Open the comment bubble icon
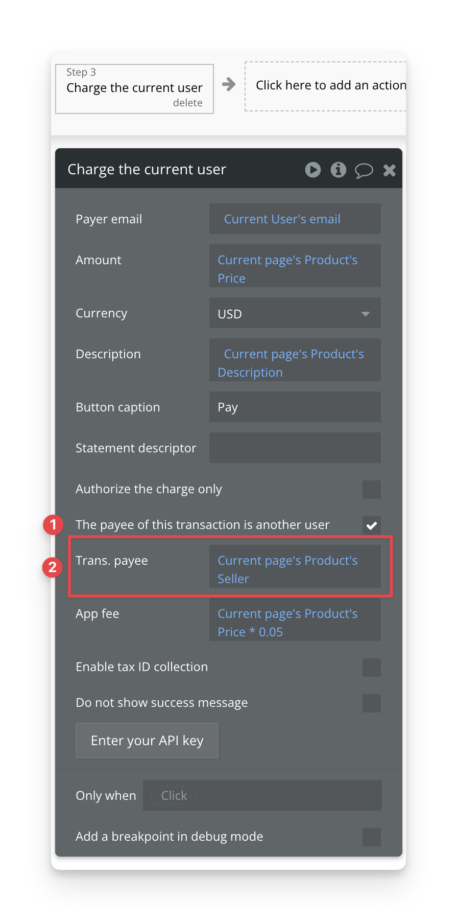 point(364,170)
